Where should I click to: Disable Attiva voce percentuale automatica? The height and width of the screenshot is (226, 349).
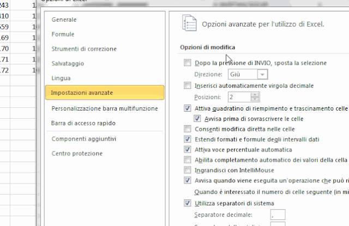188,149
